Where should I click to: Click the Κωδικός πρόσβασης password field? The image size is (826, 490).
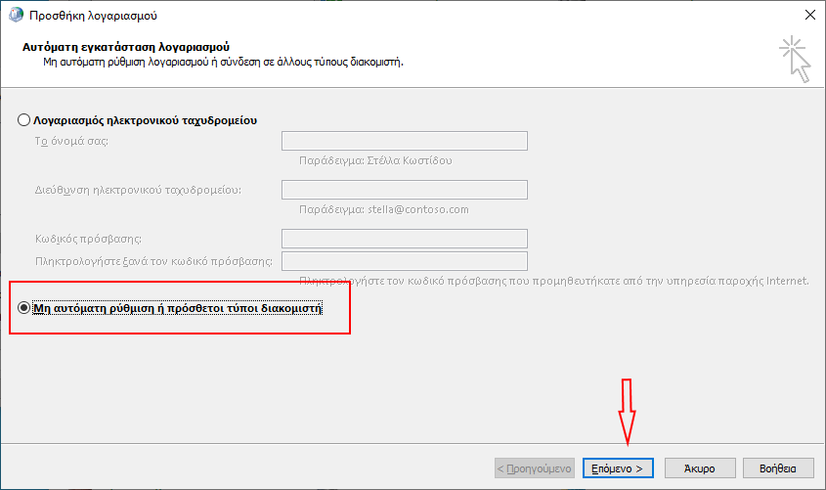(405, 239)
